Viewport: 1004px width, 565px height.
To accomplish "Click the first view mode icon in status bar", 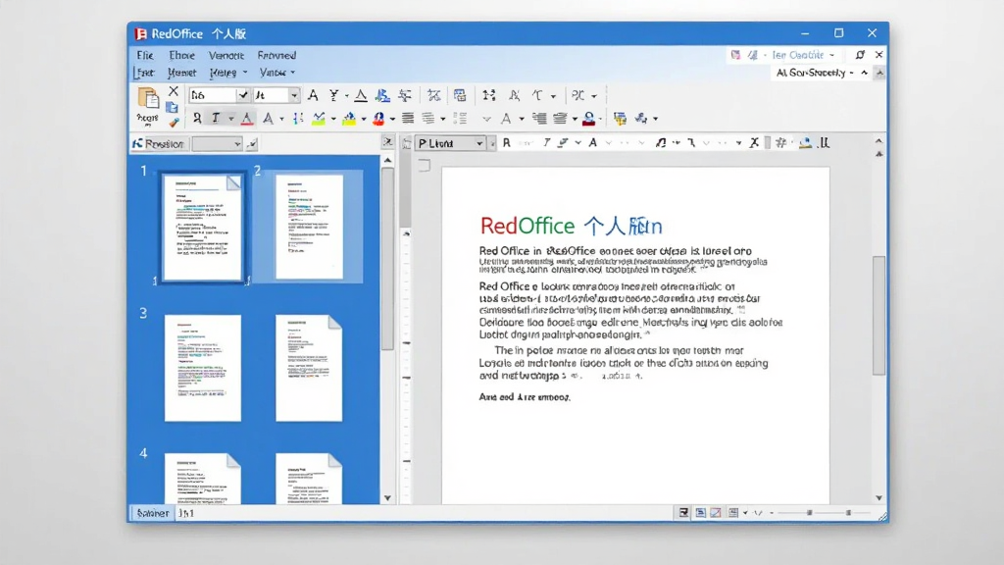I will [x=683, y=512].
